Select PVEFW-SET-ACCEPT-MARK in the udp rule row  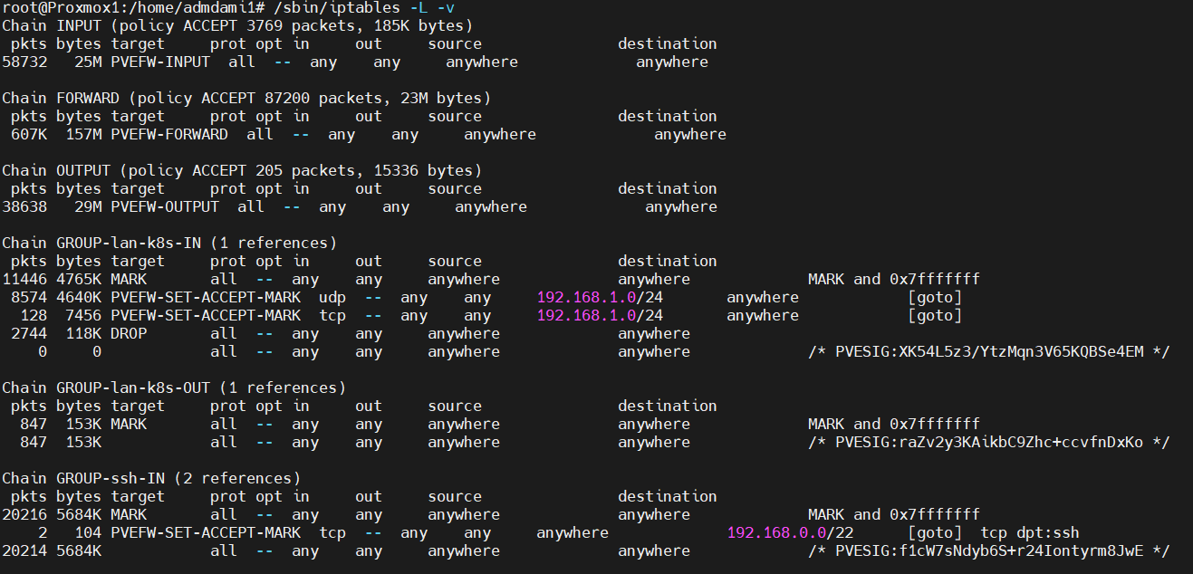click(206, 297)
